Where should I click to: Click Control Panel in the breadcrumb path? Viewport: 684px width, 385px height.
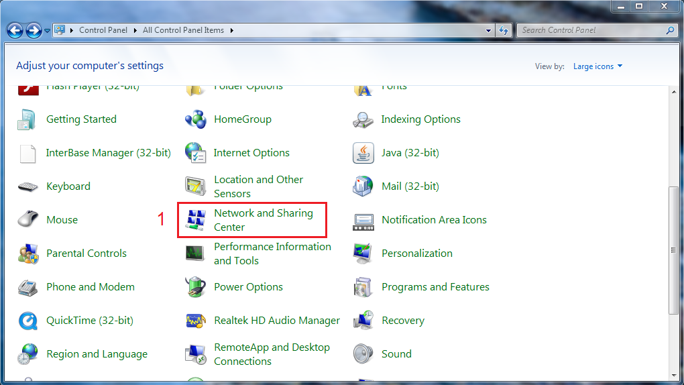coord(103,30)
